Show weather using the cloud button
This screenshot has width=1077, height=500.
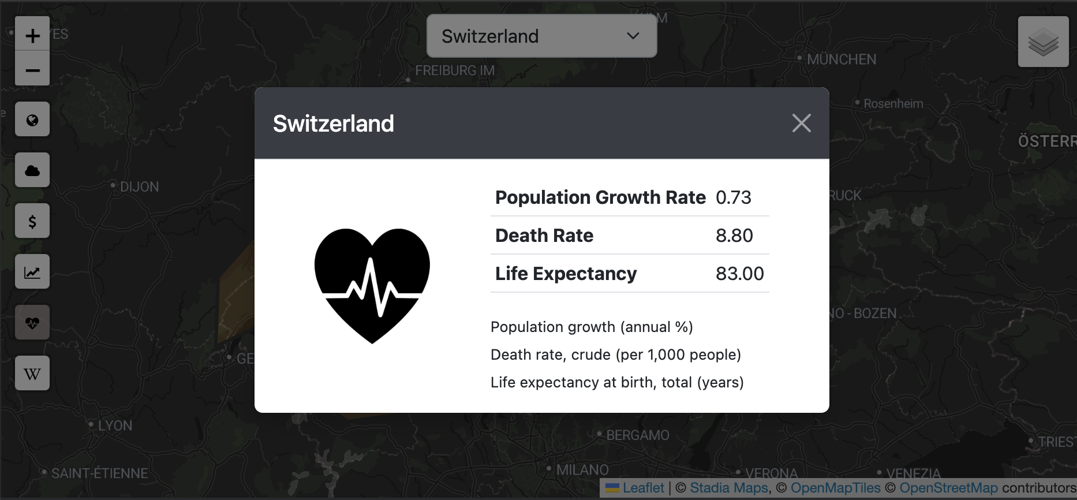[32, 170]
